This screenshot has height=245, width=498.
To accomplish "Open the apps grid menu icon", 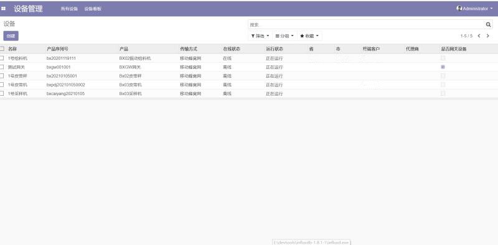I will (x=3, y=9).
